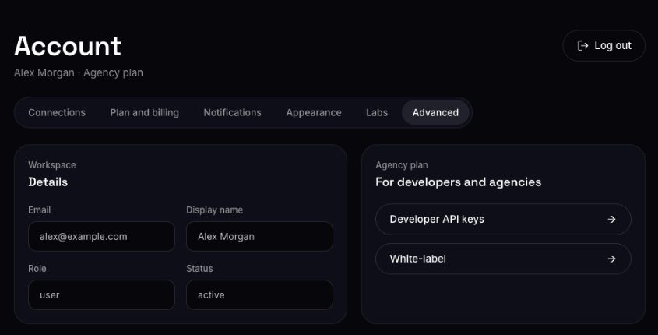
Task: Click arrow icon beside Developer API keys
Action: [611, 219]
